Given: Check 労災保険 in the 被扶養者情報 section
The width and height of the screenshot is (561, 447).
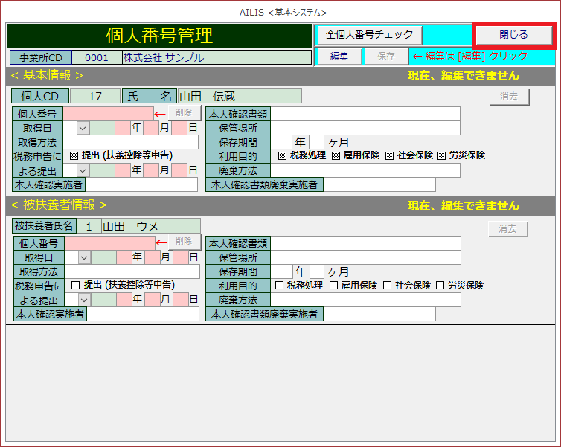Looking at the screenshot, I should point(441,285).
